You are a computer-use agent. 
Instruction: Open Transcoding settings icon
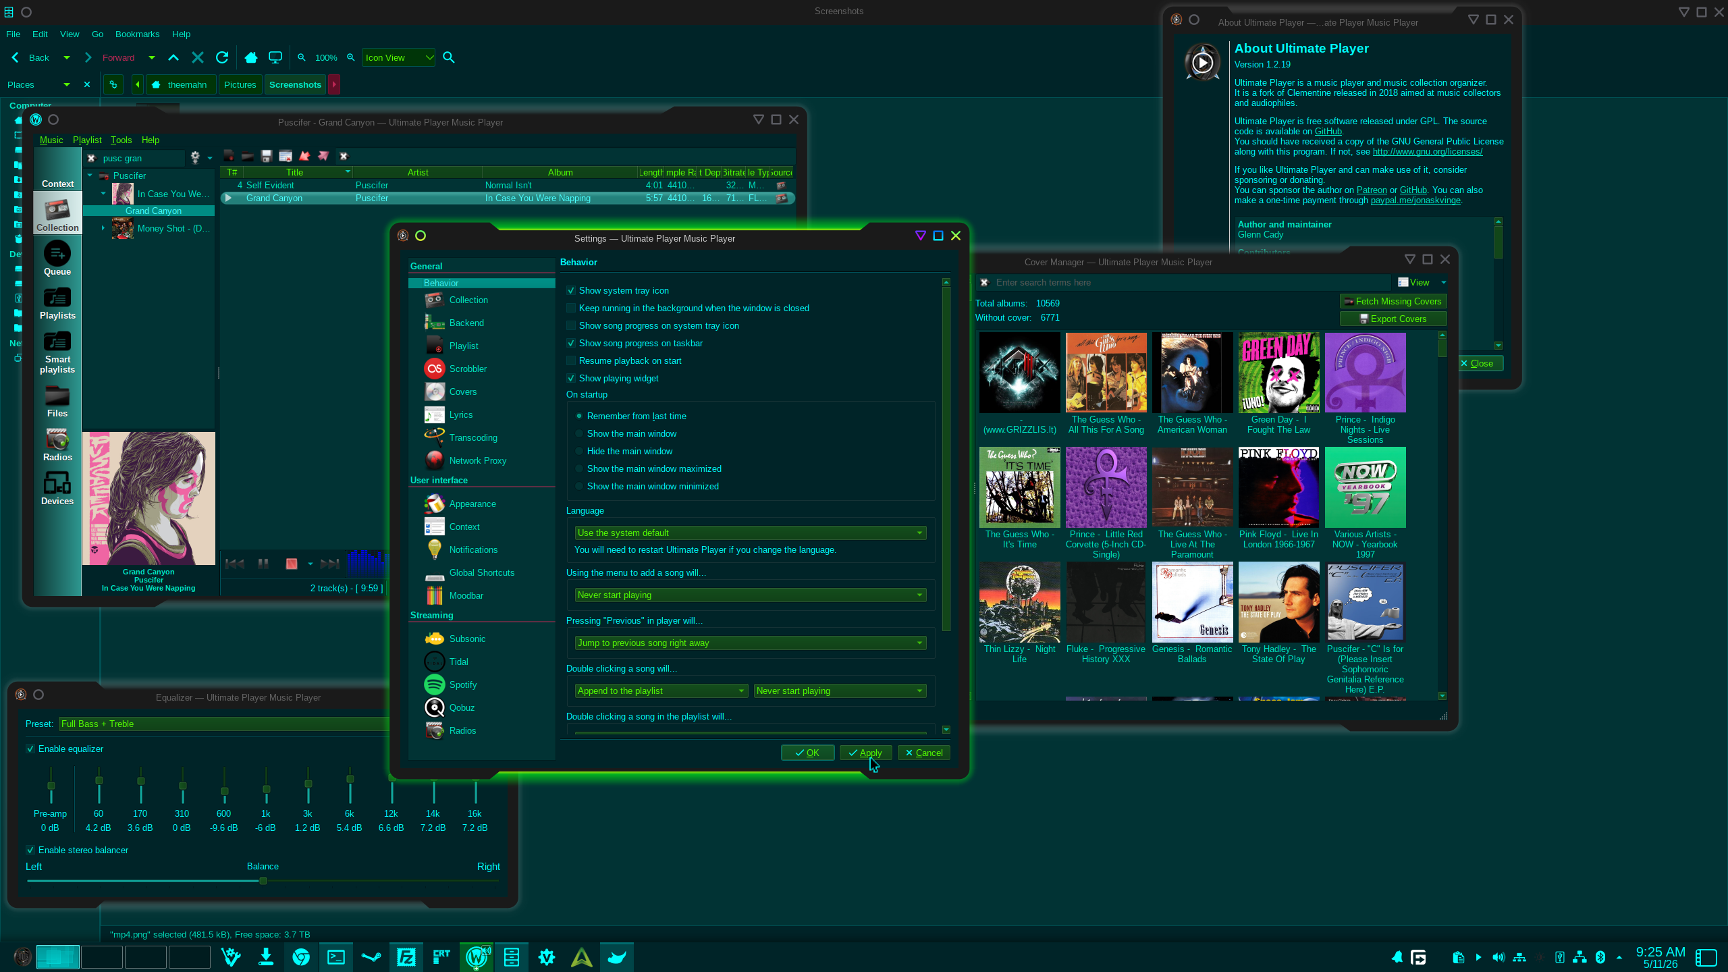pos(434,437)
